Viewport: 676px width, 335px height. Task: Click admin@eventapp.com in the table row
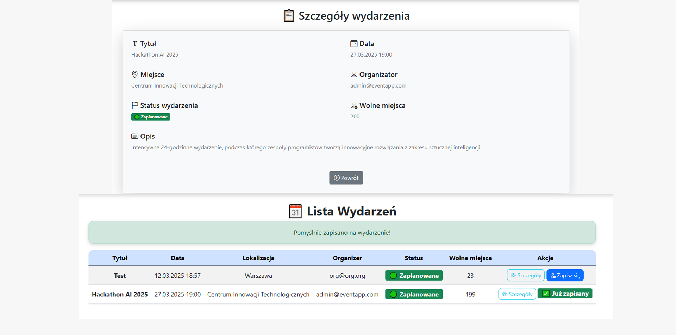tap(347, 294)
